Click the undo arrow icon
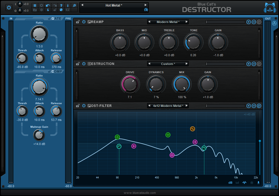 tap(48, 5)
